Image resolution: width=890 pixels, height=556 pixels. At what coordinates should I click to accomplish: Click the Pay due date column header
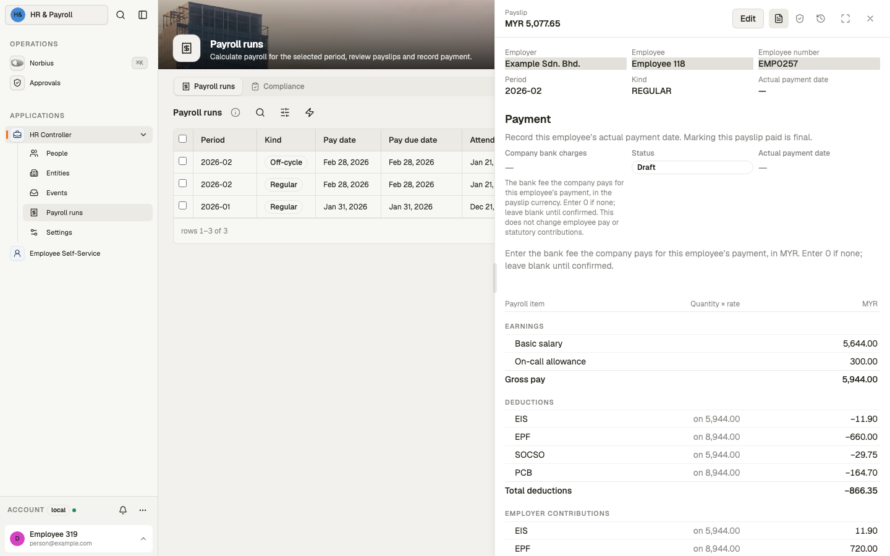(x=422, y=140)
